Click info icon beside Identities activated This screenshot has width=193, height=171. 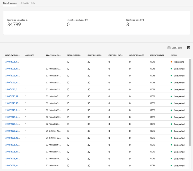click(x=27, y=20)
